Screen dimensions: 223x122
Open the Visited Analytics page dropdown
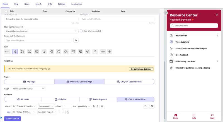tap(24, 112)
